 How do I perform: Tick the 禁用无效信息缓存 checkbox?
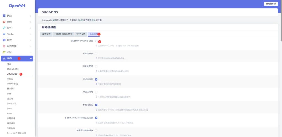pos(96,130)
